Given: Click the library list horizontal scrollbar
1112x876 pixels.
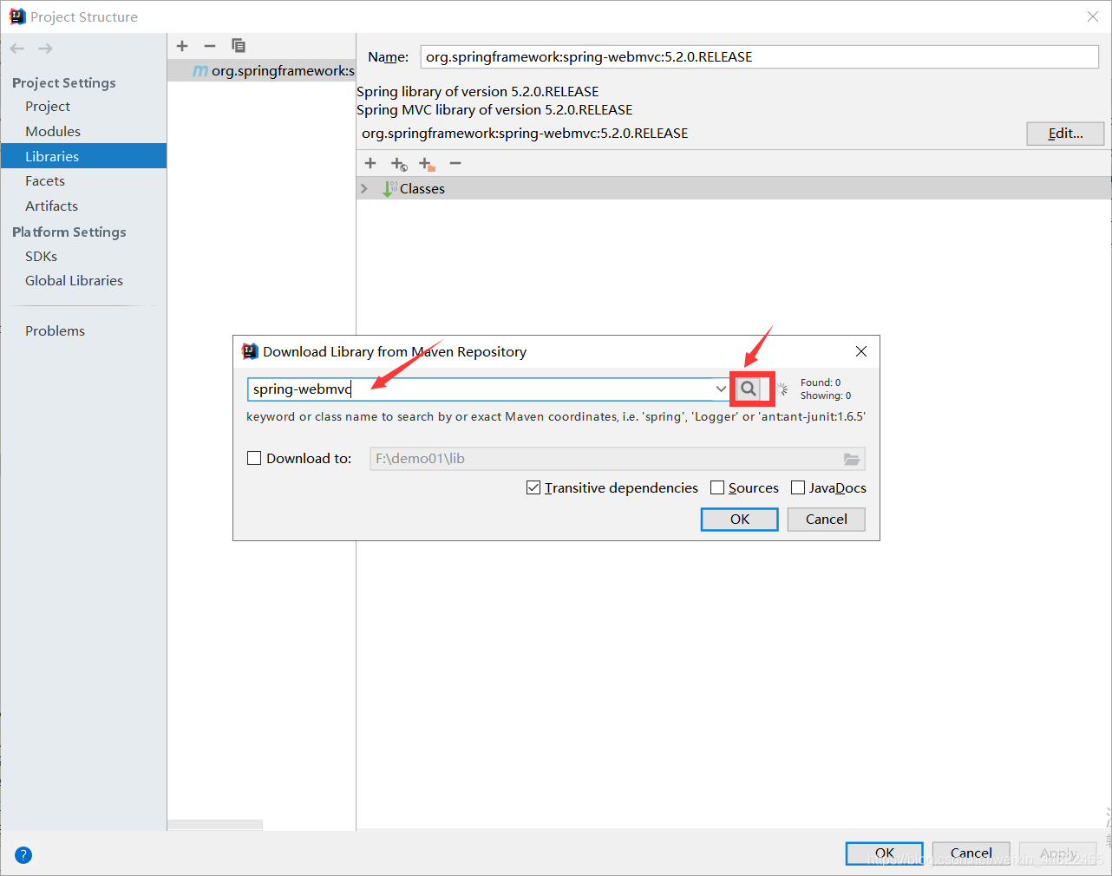Looking at the screenshot, I should 215,824.
